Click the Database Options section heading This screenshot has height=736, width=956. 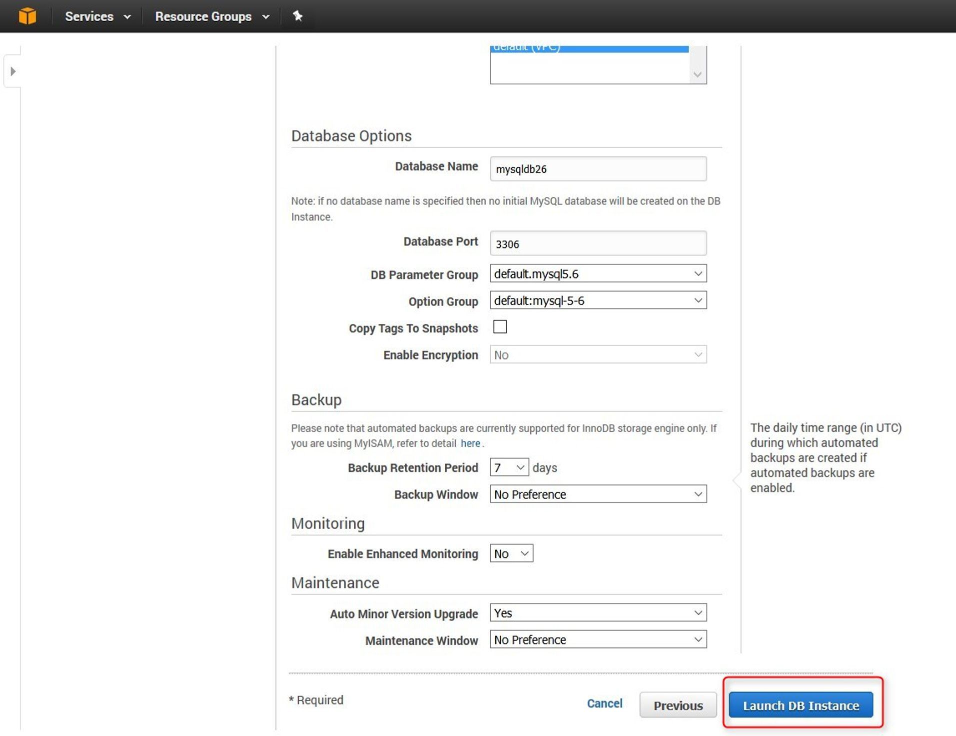click(x=351, y=136)
